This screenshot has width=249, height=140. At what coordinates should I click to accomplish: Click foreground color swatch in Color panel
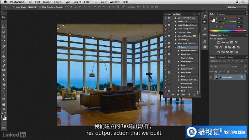click(211, 19)
